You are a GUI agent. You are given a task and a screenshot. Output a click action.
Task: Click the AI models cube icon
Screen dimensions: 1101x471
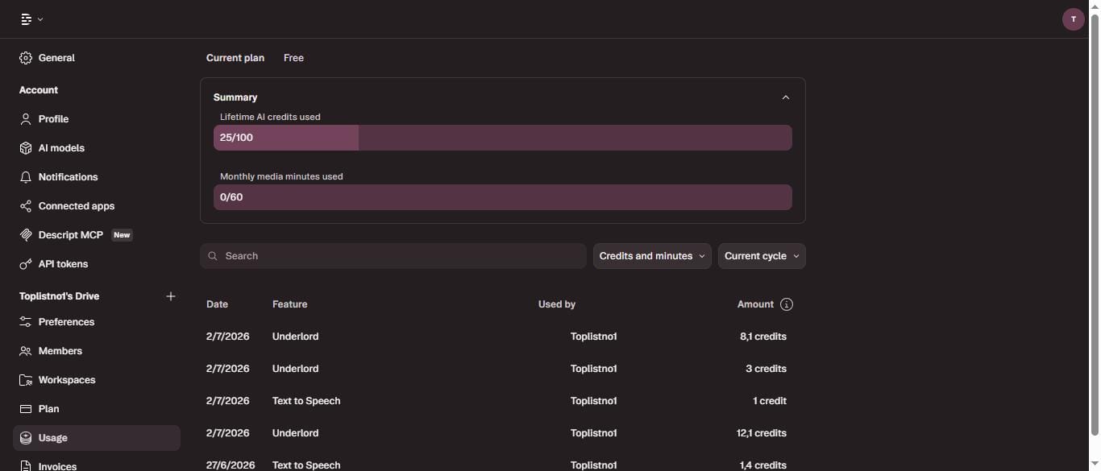(26, 148)
